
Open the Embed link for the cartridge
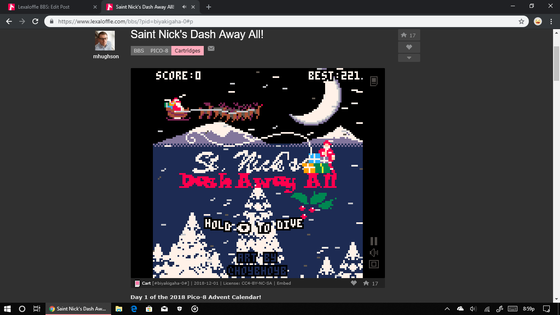pos(284,283)
